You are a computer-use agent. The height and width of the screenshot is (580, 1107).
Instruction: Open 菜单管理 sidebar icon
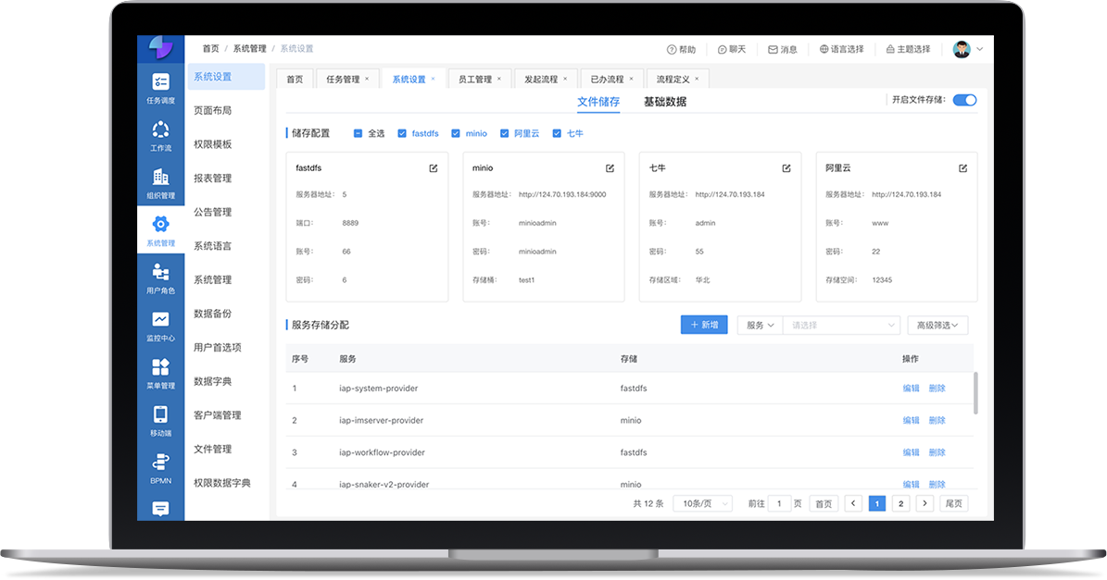click(x=160, y=374)
